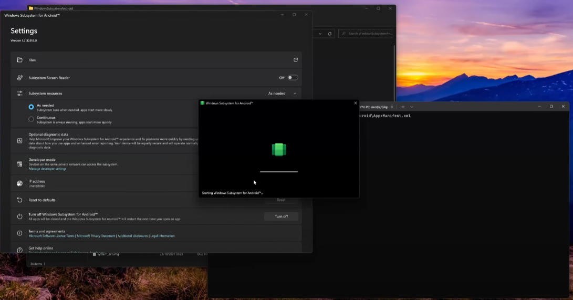Viewport: 573px width, 300px height.
Task: Click the Files row label
Action: point(32,60)
